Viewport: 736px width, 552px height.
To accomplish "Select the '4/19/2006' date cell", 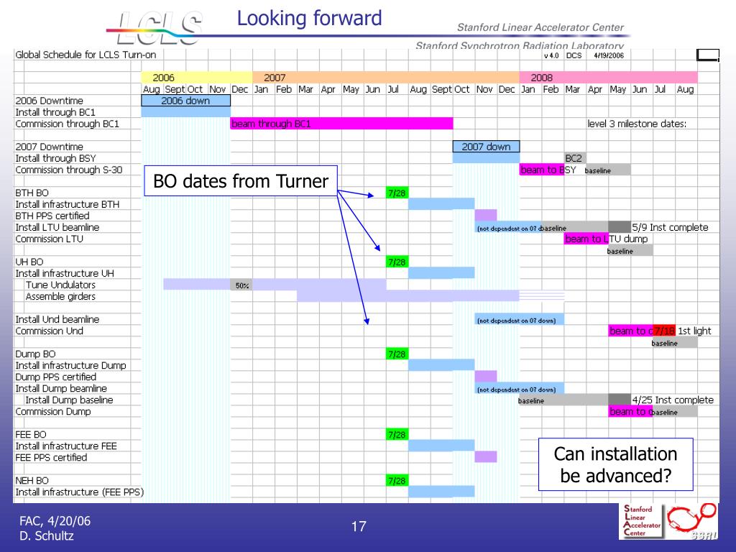I will click(608, 55).
